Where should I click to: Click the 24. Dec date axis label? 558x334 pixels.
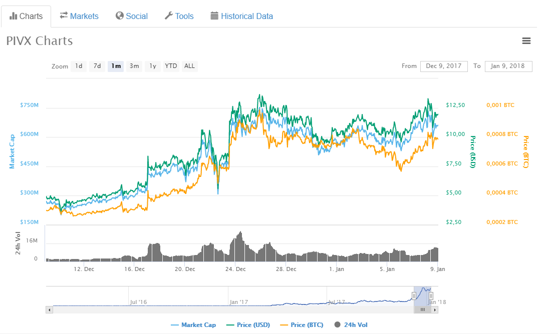235,269
